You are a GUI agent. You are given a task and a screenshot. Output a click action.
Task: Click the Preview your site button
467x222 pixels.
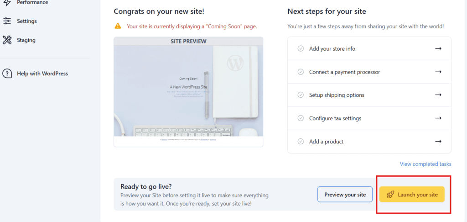tap(345, 195)
